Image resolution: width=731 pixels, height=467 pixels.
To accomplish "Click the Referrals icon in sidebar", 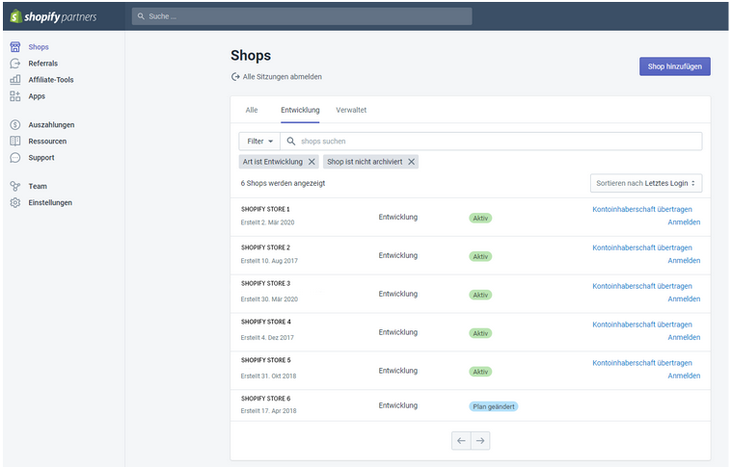I will click(15, 64).
